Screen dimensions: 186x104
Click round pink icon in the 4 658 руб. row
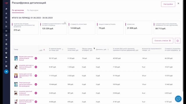36,102
